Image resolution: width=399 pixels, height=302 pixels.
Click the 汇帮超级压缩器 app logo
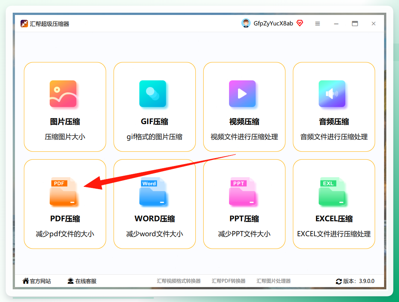click(x=24, y=24)
